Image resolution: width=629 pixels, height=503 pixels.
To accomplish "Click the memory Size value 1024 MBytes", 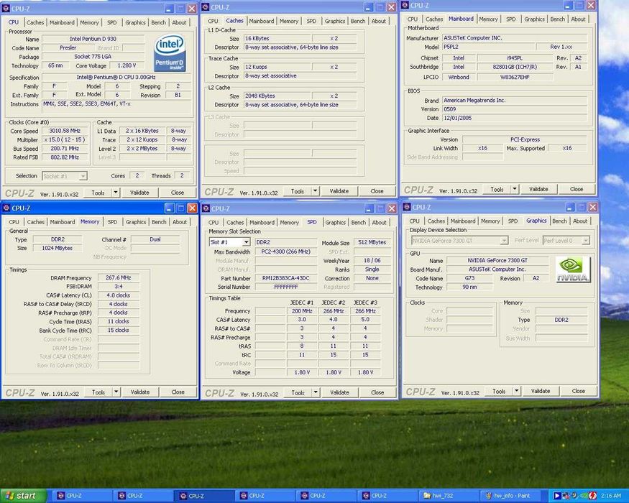I will (x=58, y=248).
